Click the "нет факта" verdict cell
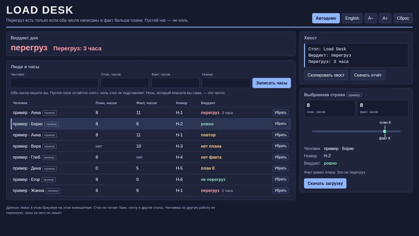419x236 pixels. 211,157
